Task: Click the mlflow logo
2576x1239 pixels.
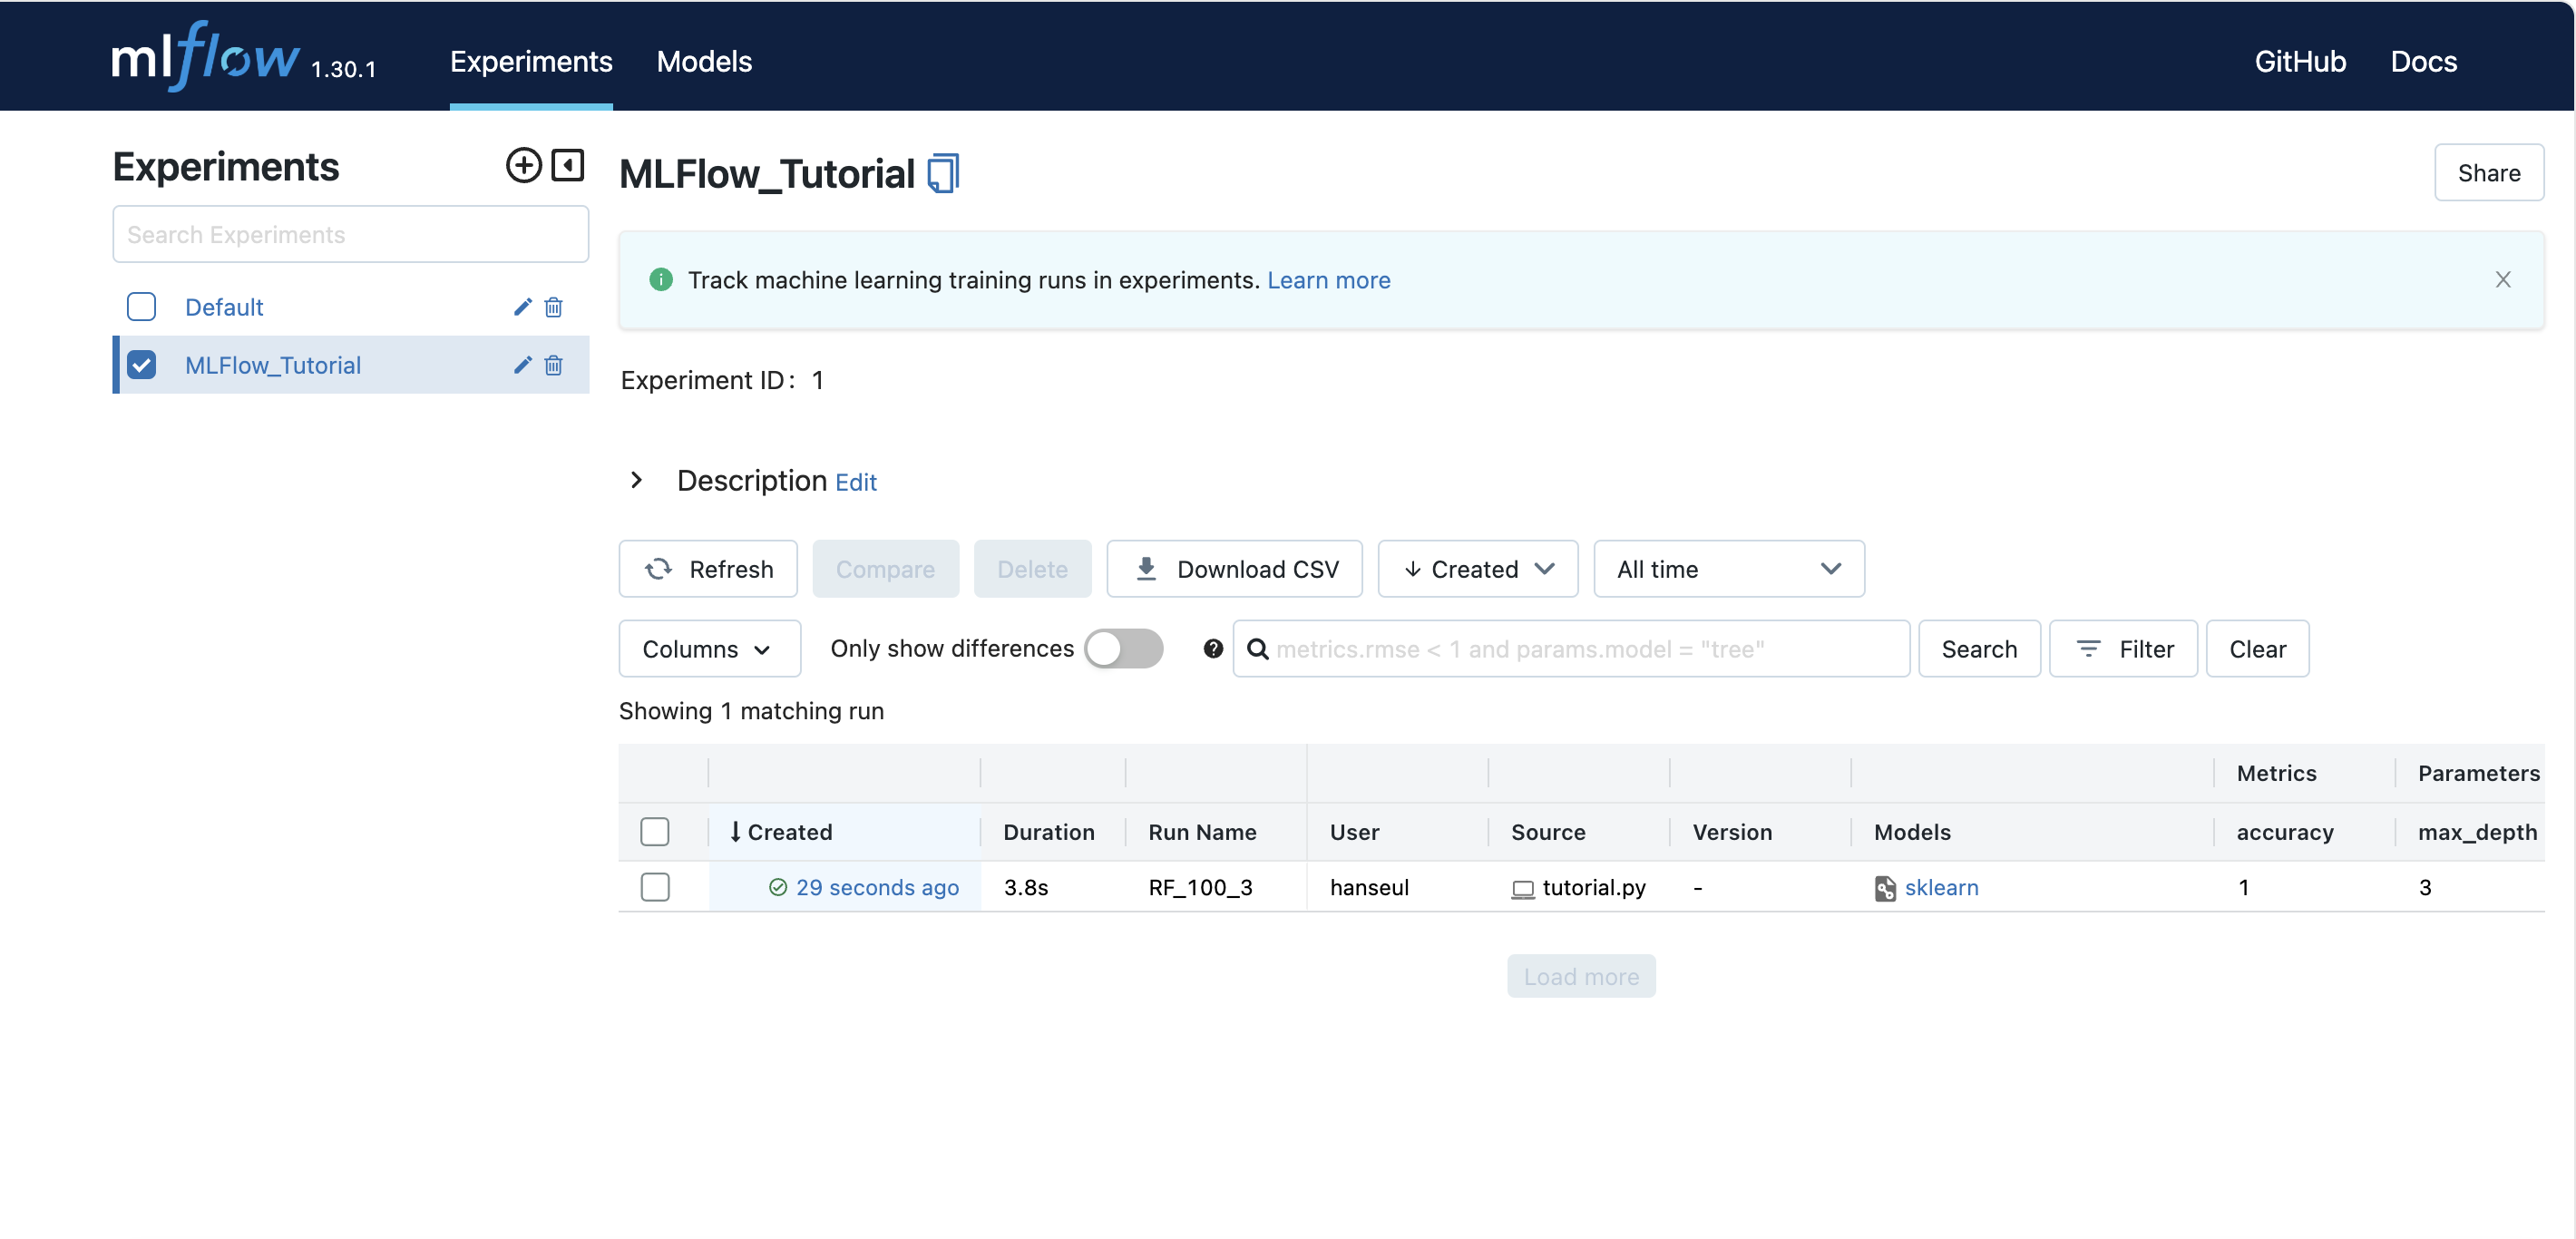Action: (205, 57)
